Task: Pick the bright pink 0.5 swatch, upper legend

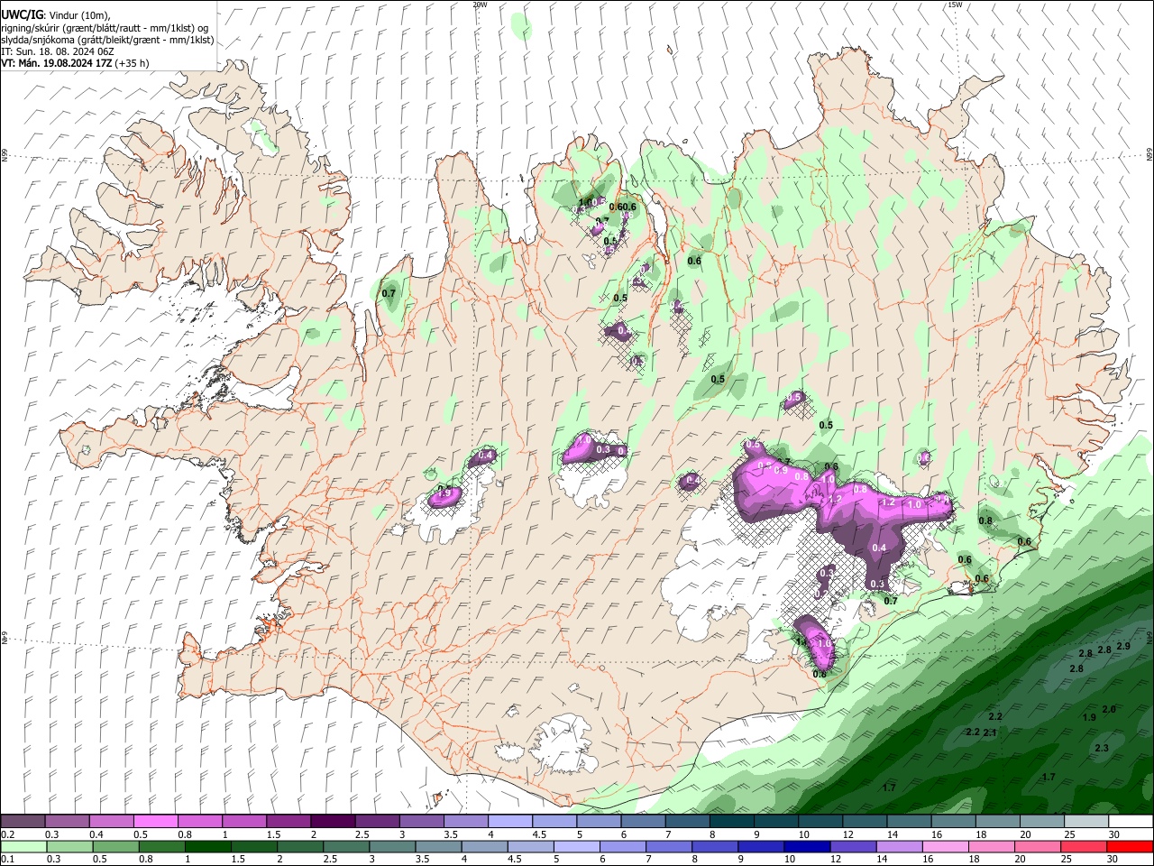Action: pos(155,822)
